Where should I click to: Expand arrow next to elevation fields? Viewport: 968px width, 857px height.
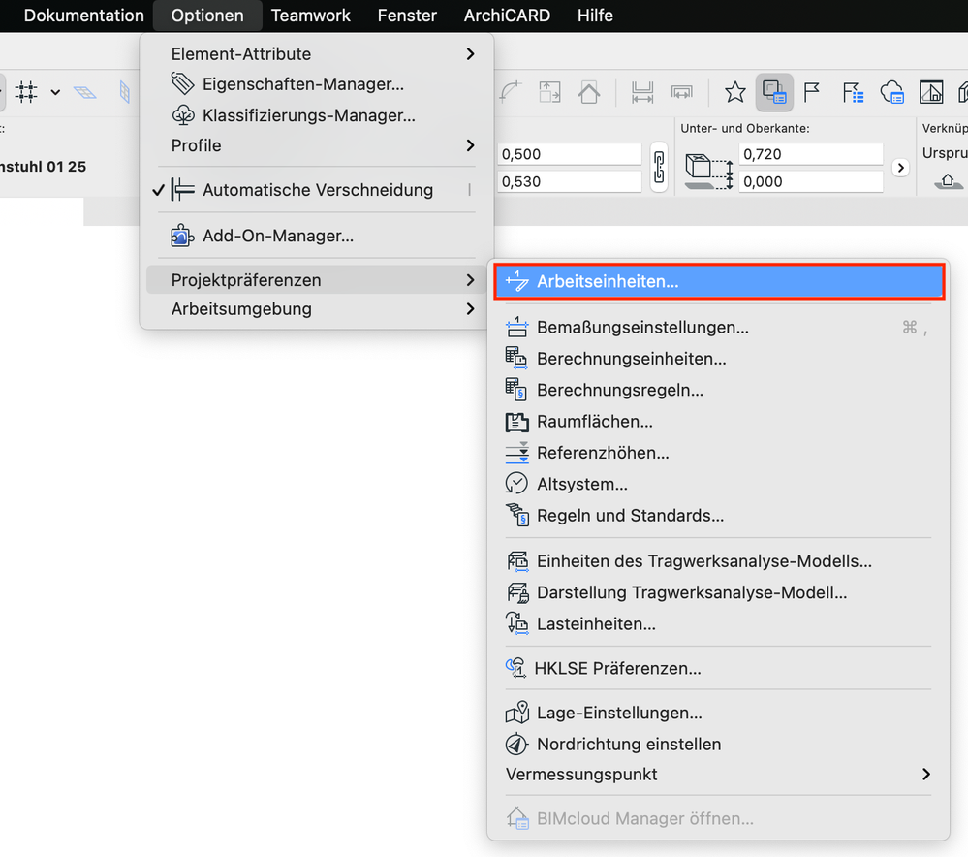pyautogui.click(x=901, y=168)
